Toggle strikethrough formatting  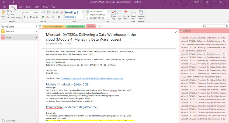click(34, 17)
